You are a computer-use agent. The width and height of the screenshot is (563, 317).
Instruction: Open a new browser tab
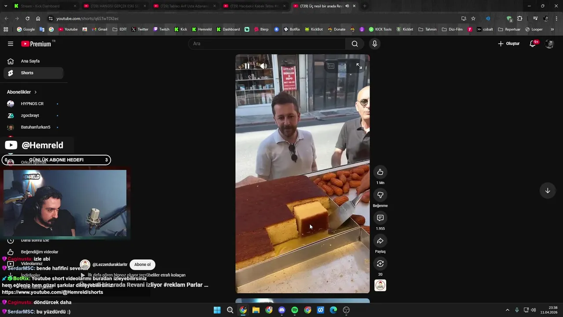pos(365,6)
